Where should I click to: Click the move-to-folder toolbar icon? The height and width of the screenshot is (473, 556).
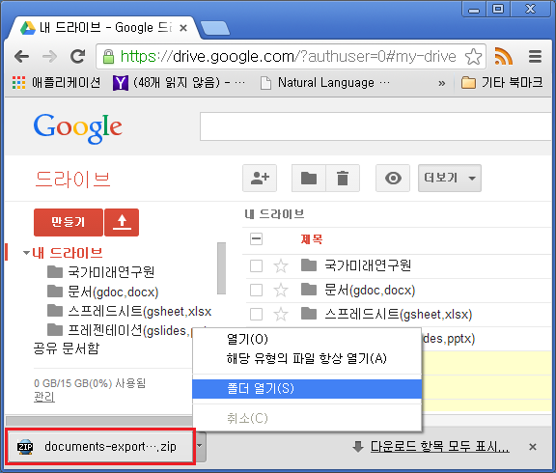309,178
